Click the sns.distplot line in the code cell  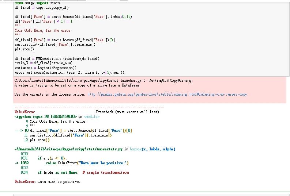[x=55, y=45]
